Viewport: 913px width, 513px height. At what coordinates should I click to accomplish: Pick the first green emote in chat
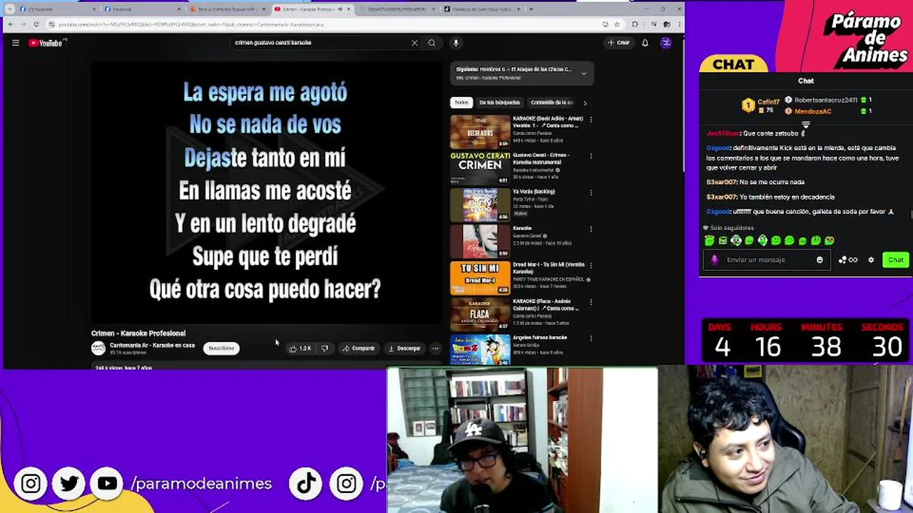[710, 241]
